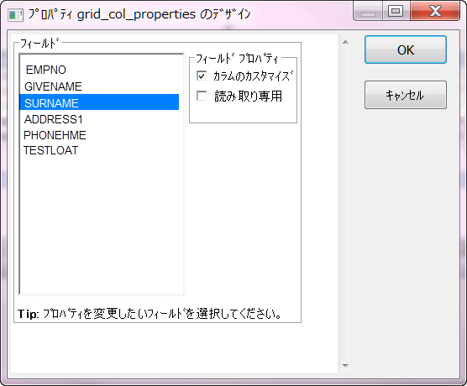
Task: Click the vertical scrollbar track
Action: 345,204
